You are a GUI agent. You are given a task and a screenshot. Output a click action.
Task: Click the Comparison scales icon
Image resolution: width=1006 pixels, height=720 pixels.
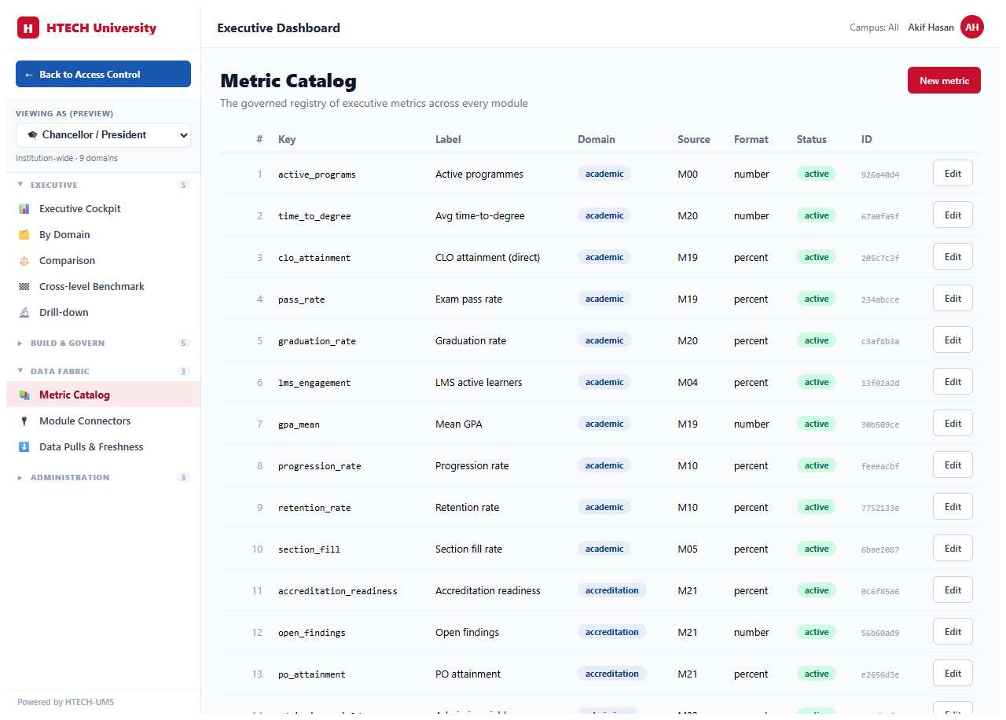24,261
